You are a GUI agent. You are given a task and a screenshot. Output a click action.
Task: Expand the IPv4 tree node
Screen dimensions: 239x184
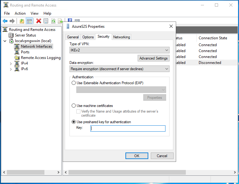pos(11,64)
